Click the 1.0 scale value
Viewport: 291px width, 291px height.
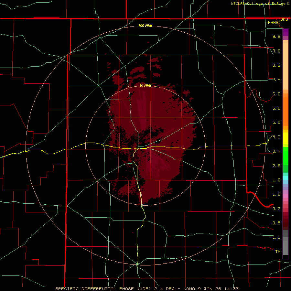pyautogui.click(x=276, y=194)
